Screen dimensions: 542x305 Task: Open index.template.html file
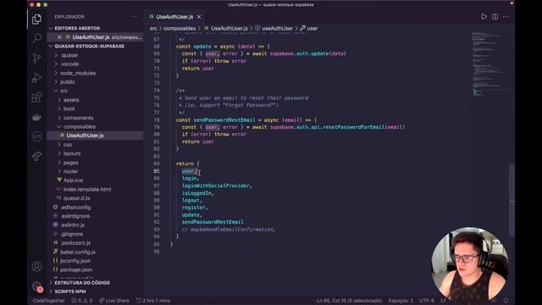[x=87, y=189]
